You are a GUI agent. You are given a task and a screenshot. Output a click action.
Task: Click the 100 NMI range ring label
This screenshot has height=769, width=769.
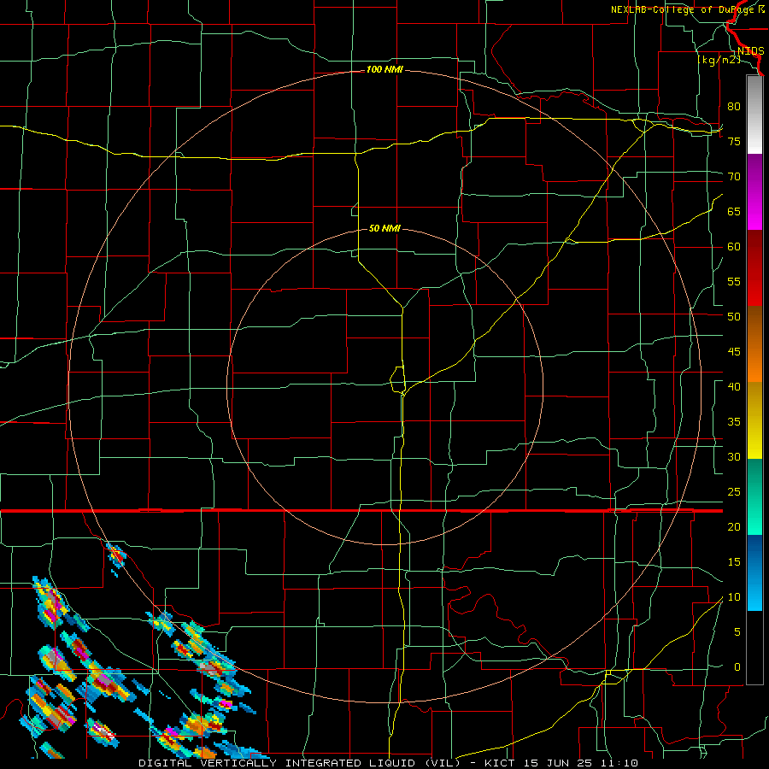[x=384, y=70]
